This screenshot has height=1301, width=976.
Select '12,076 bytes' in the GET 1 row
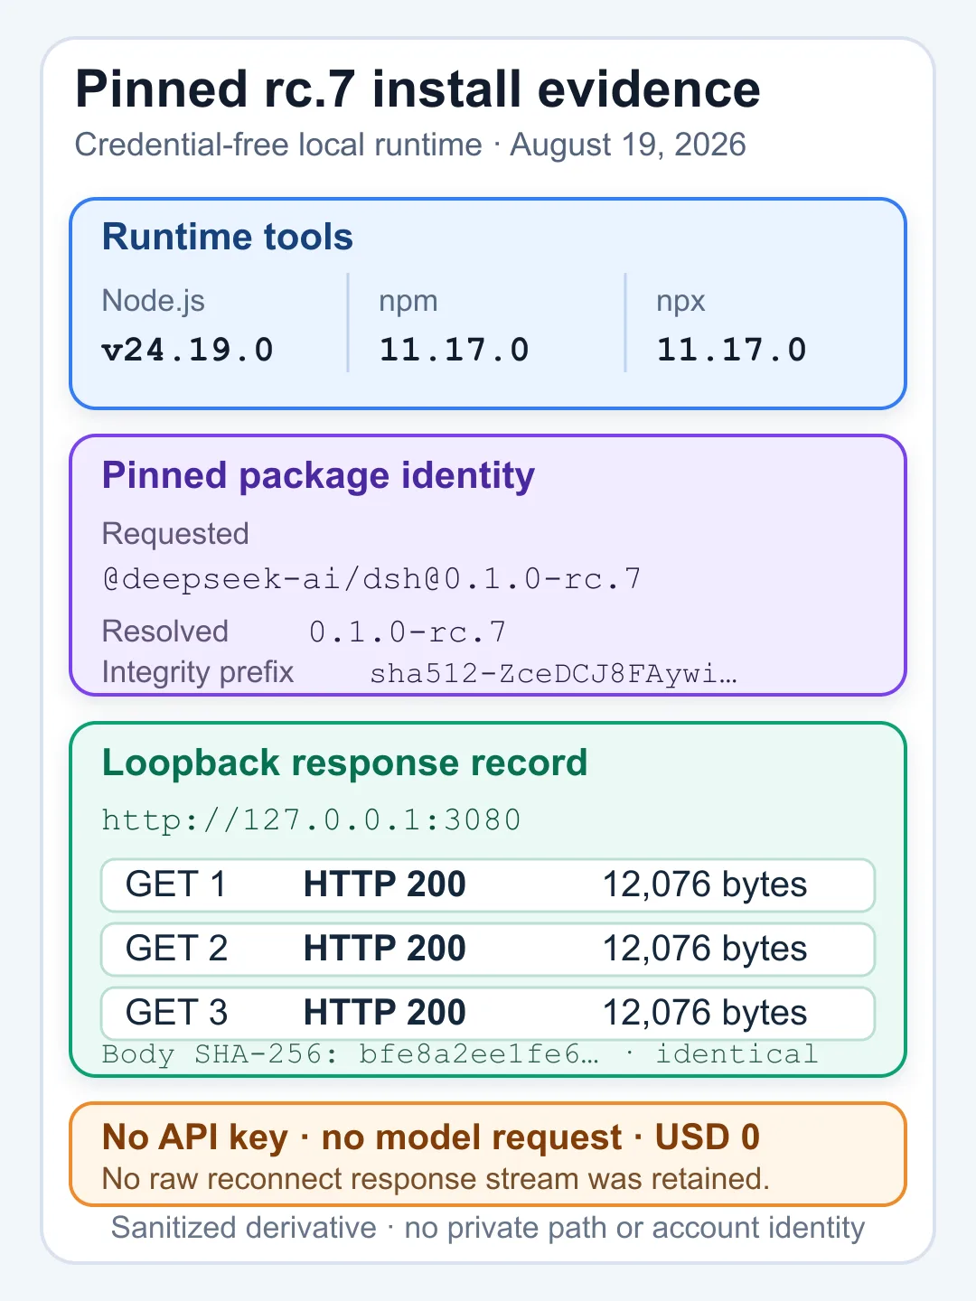click(705, 885)
